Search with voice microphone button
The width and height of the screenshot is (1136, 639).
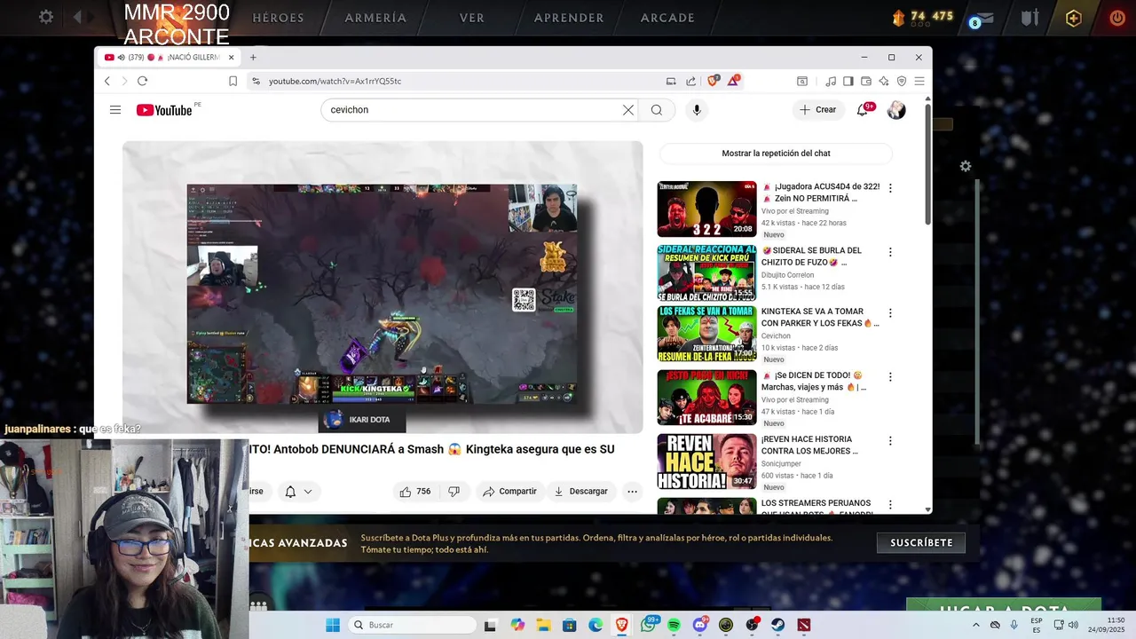tap(697, 110)
